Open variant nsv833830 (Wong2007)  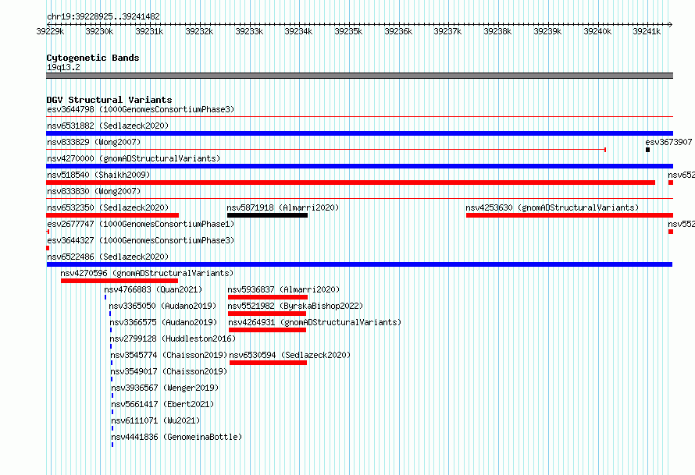[94, 191]
